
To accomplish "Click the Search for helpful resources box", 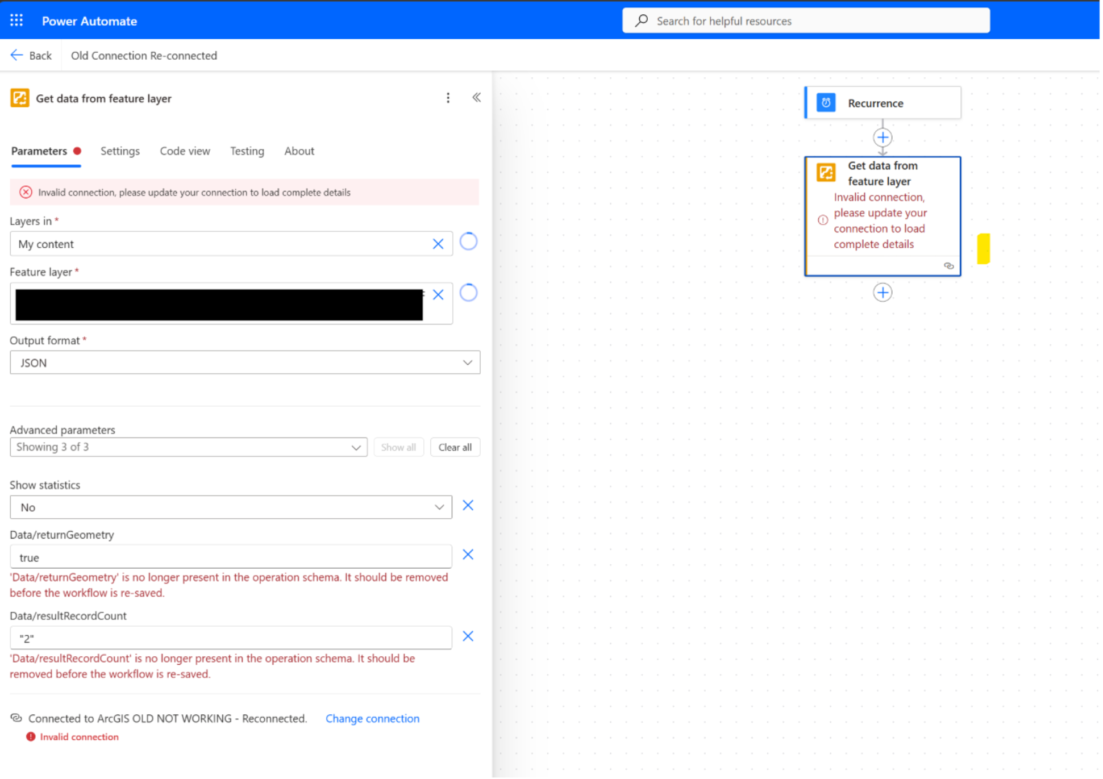I will [x=806, y=20].
